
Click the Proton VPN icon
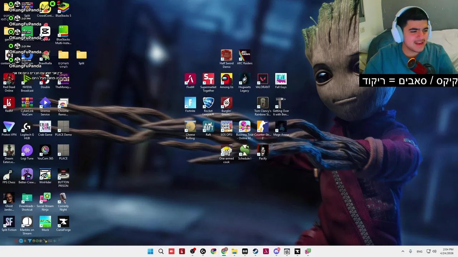click(x=9, y=129)
